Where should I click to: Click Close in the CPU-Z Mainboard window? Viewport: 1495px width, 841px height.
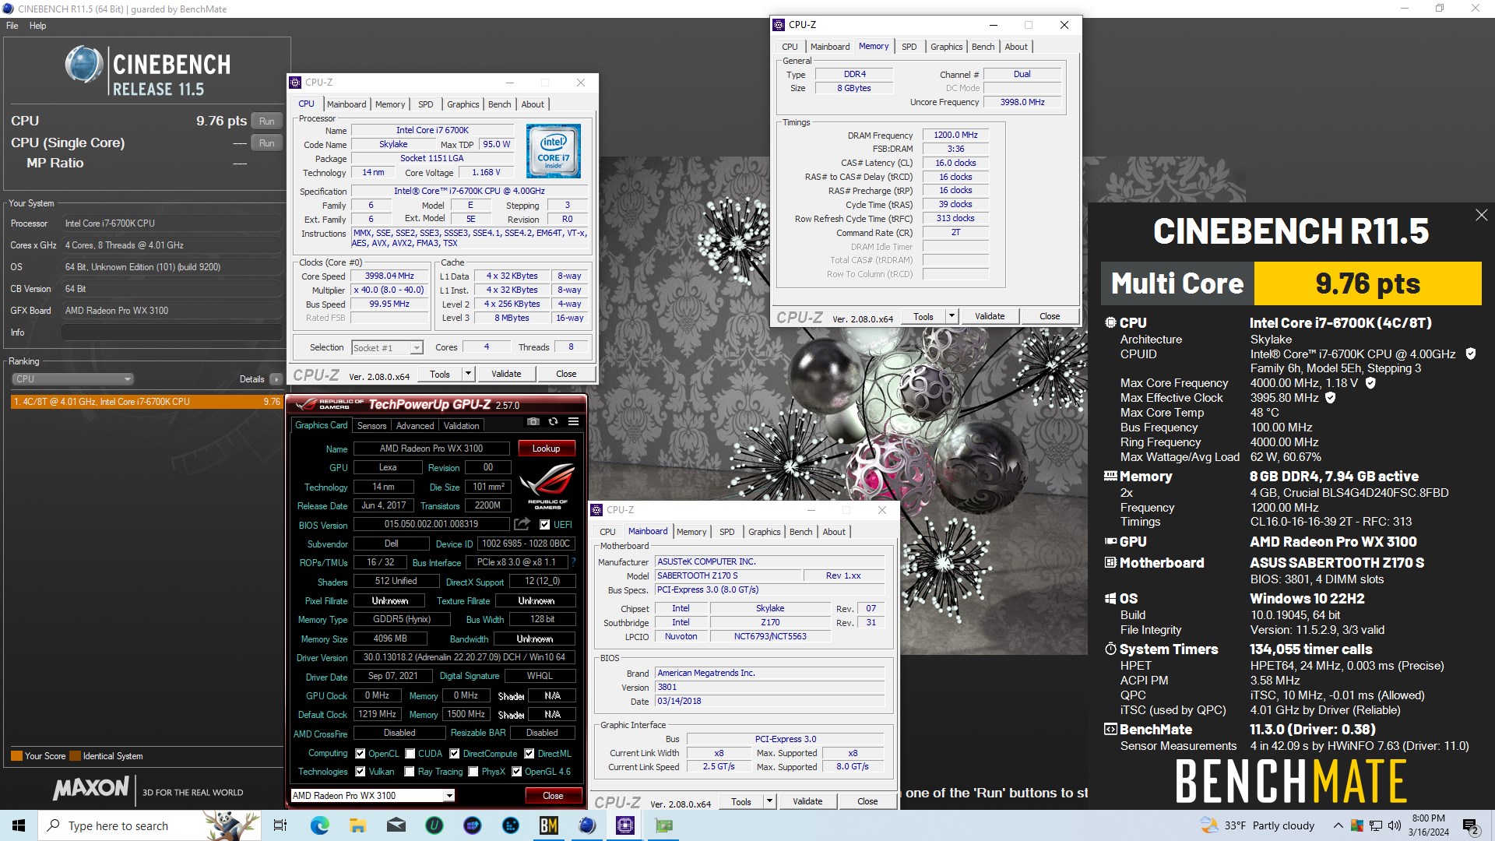point(867,801)
